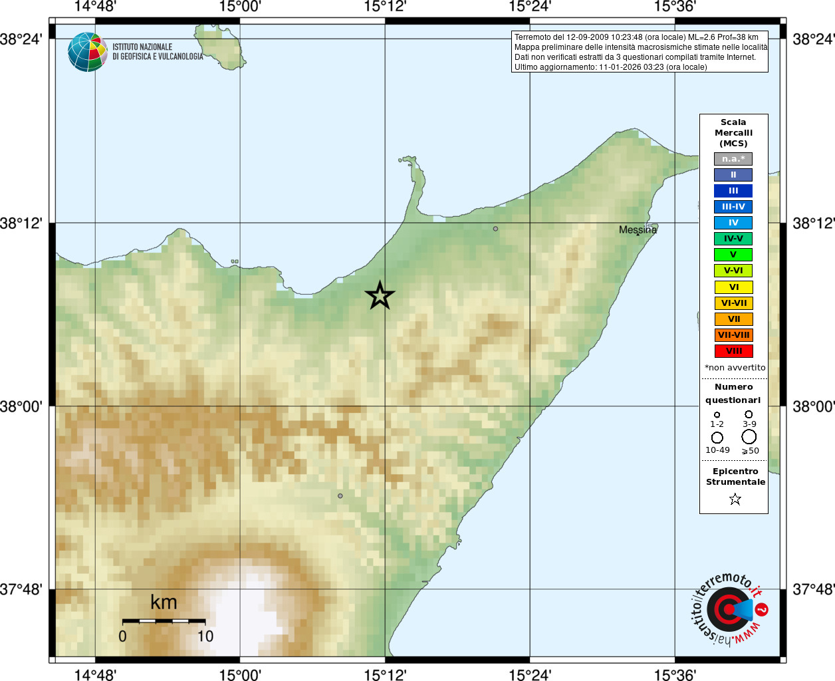Viewport: 835px width, 681px height.
Task: Click the earthquake info text box
Action: pos(640,52)
